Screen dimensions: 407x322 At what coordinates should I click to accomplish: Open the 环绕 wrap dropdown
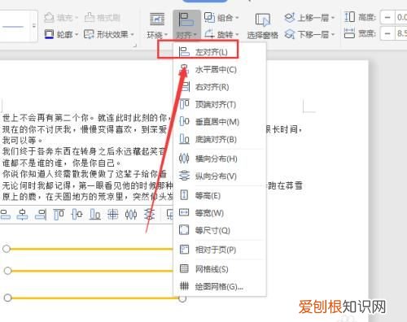[157, 25]
